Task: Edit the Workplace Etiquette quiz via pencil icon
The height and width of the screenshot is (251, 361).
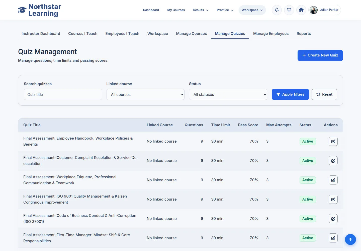Action: tap(333, 180)
